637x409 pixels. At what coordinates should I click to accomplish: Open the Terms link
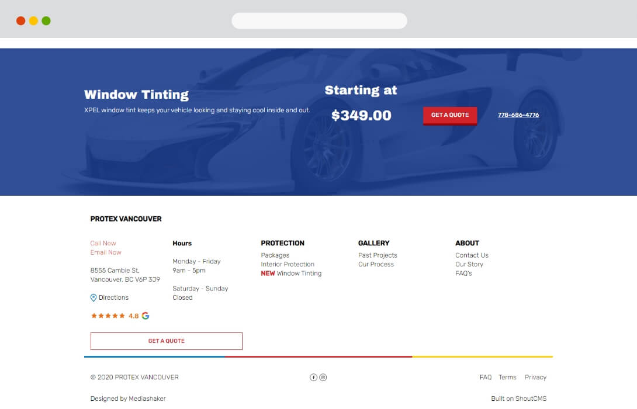[507, 377]
